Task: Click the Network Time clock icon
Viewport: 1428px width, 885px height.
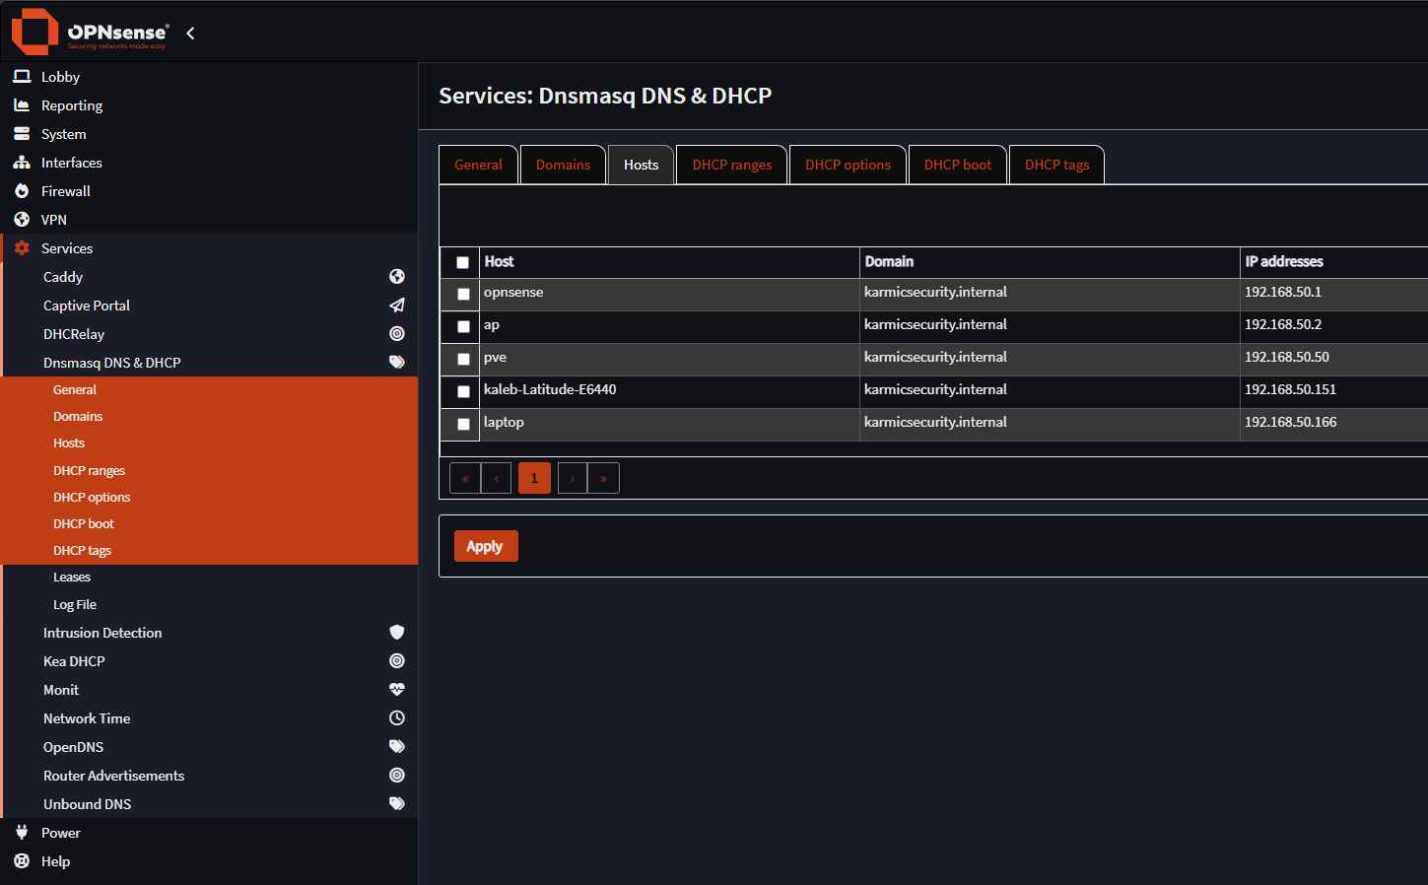Action: (x=397, y=717)
